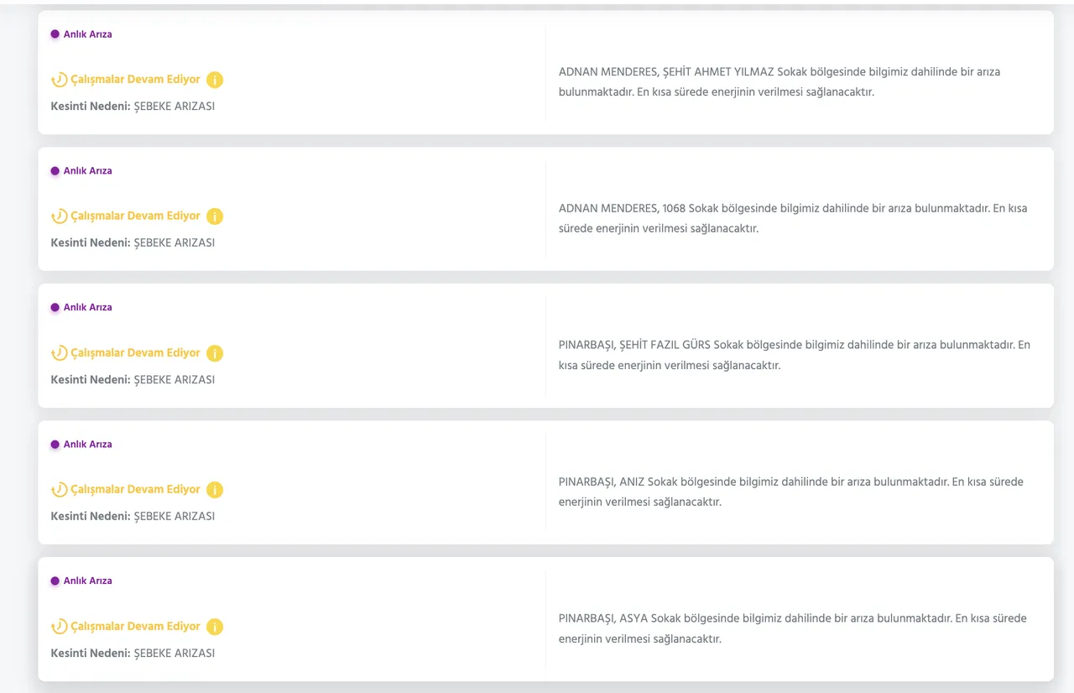Screen dimensions: 1074x693
Task: Select 'Anlık Arıza' label in ASYA Sokak card
Action: tap(87, 581)
